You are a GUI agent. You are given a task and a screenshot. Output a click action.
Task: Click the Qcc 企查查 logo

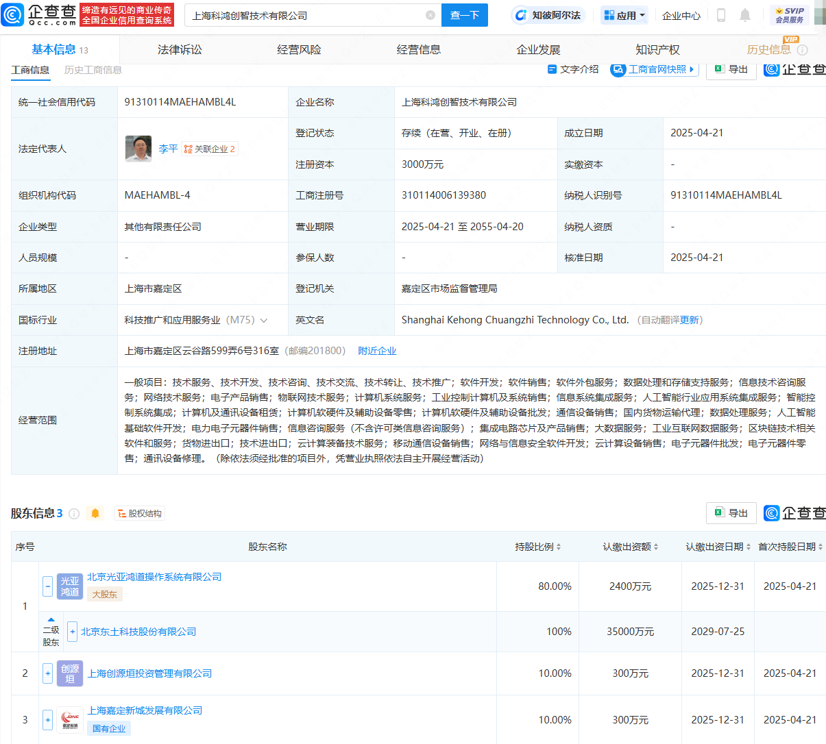click(39, 15)
